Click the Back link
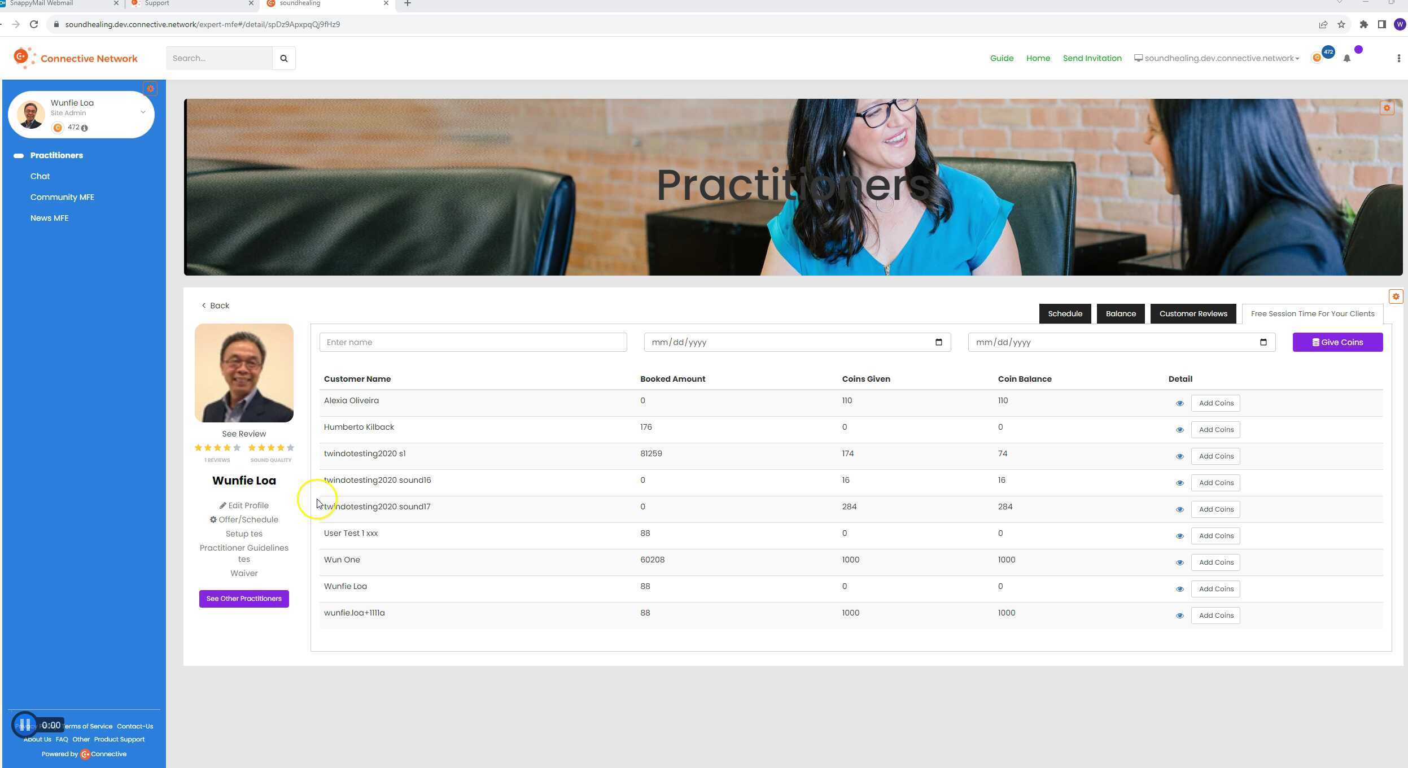Screen dimensions: 1408x768 pyautogui.click(x=216, y=306)
